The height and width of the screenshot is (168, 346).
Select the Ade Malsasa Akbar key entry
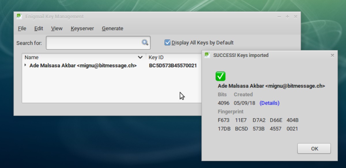click(x=83, y=65)
